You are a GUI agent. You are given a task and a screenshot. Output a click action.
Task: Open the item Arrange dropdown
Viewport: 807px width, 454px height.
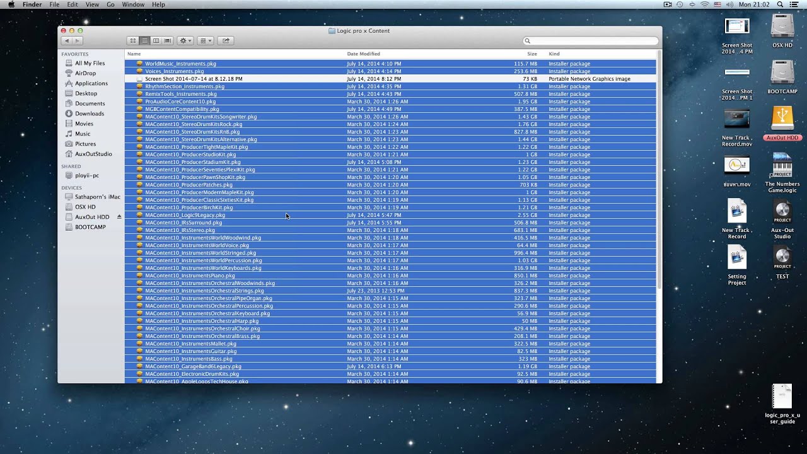pyautogui.click(x=206, y=40)
